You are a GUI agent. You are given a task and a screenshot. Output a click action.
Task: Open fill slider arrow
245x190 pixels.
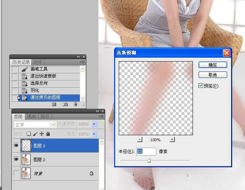[x=94, y=134]
